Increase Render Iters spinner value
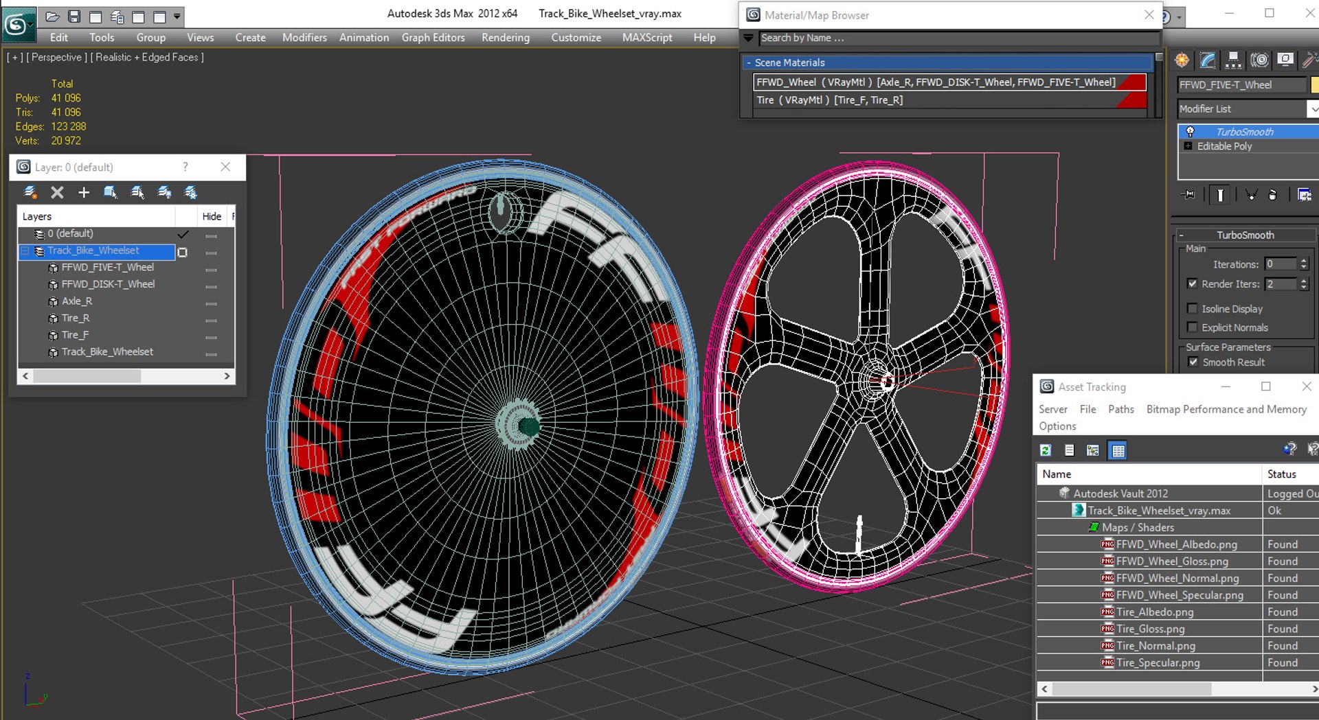Image resolution: width=1319 pixels, height=720 pixels. 1304,281
